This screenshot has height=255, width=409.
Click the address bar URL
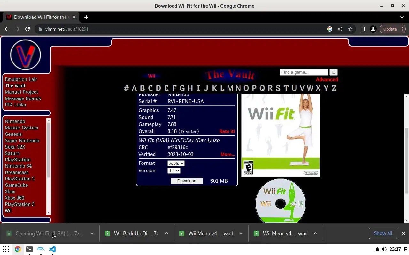pyautogui.click(x=67, y=29)
